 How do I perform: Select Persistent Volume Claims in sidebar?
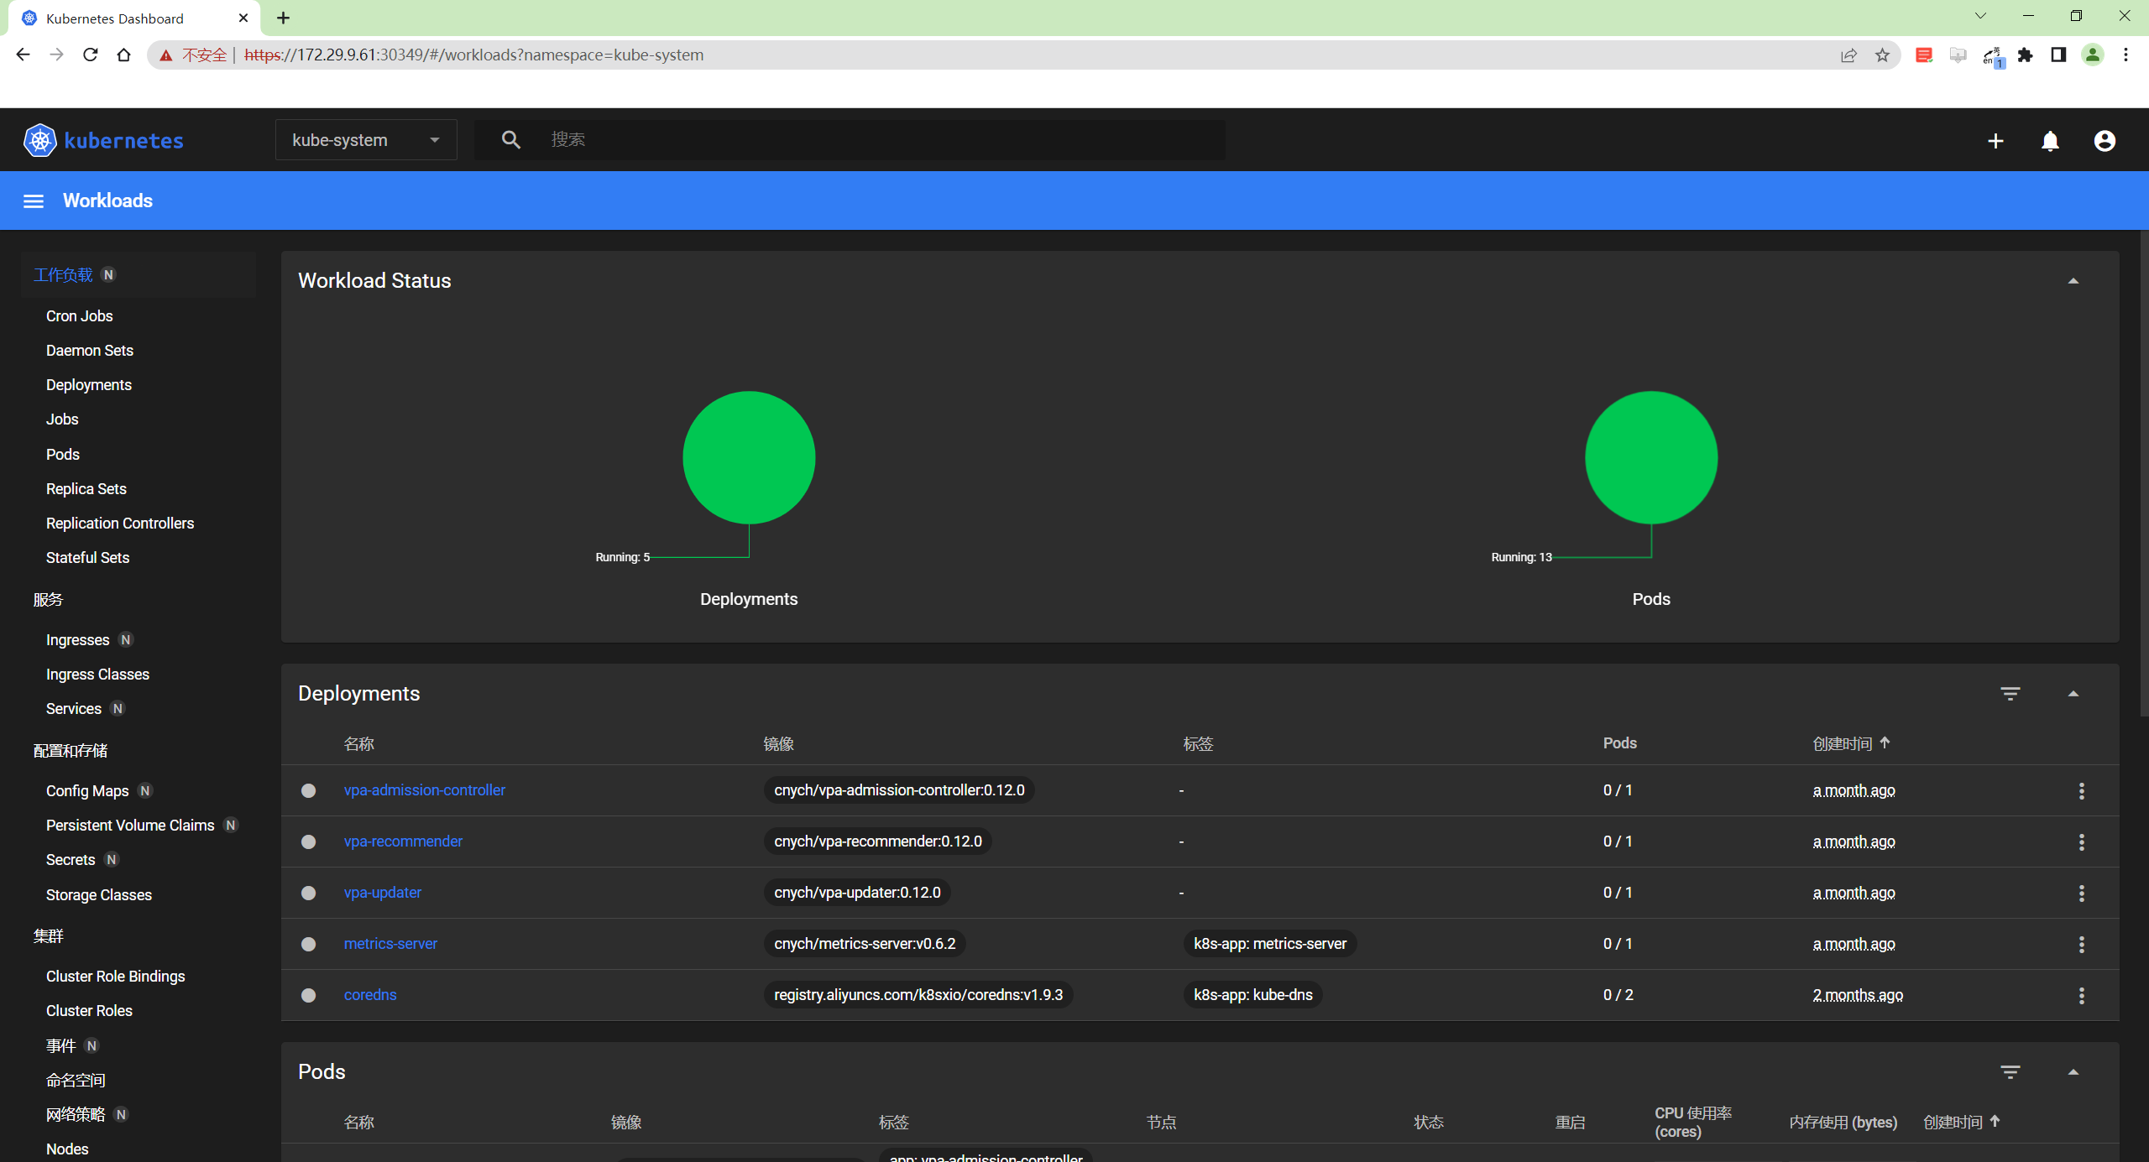click(x=130, y=826)
